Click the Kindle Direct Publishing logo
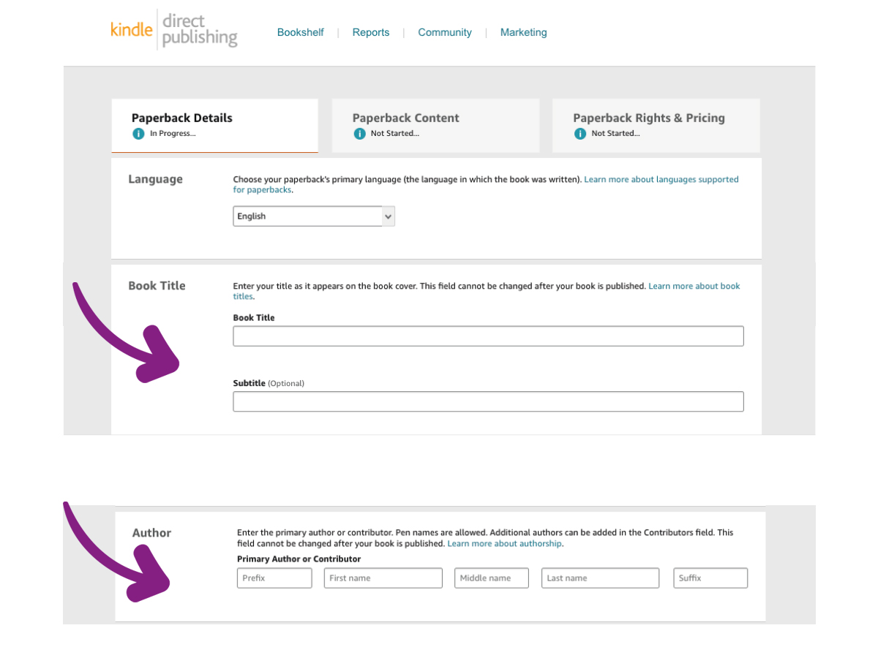 point(174,30)
